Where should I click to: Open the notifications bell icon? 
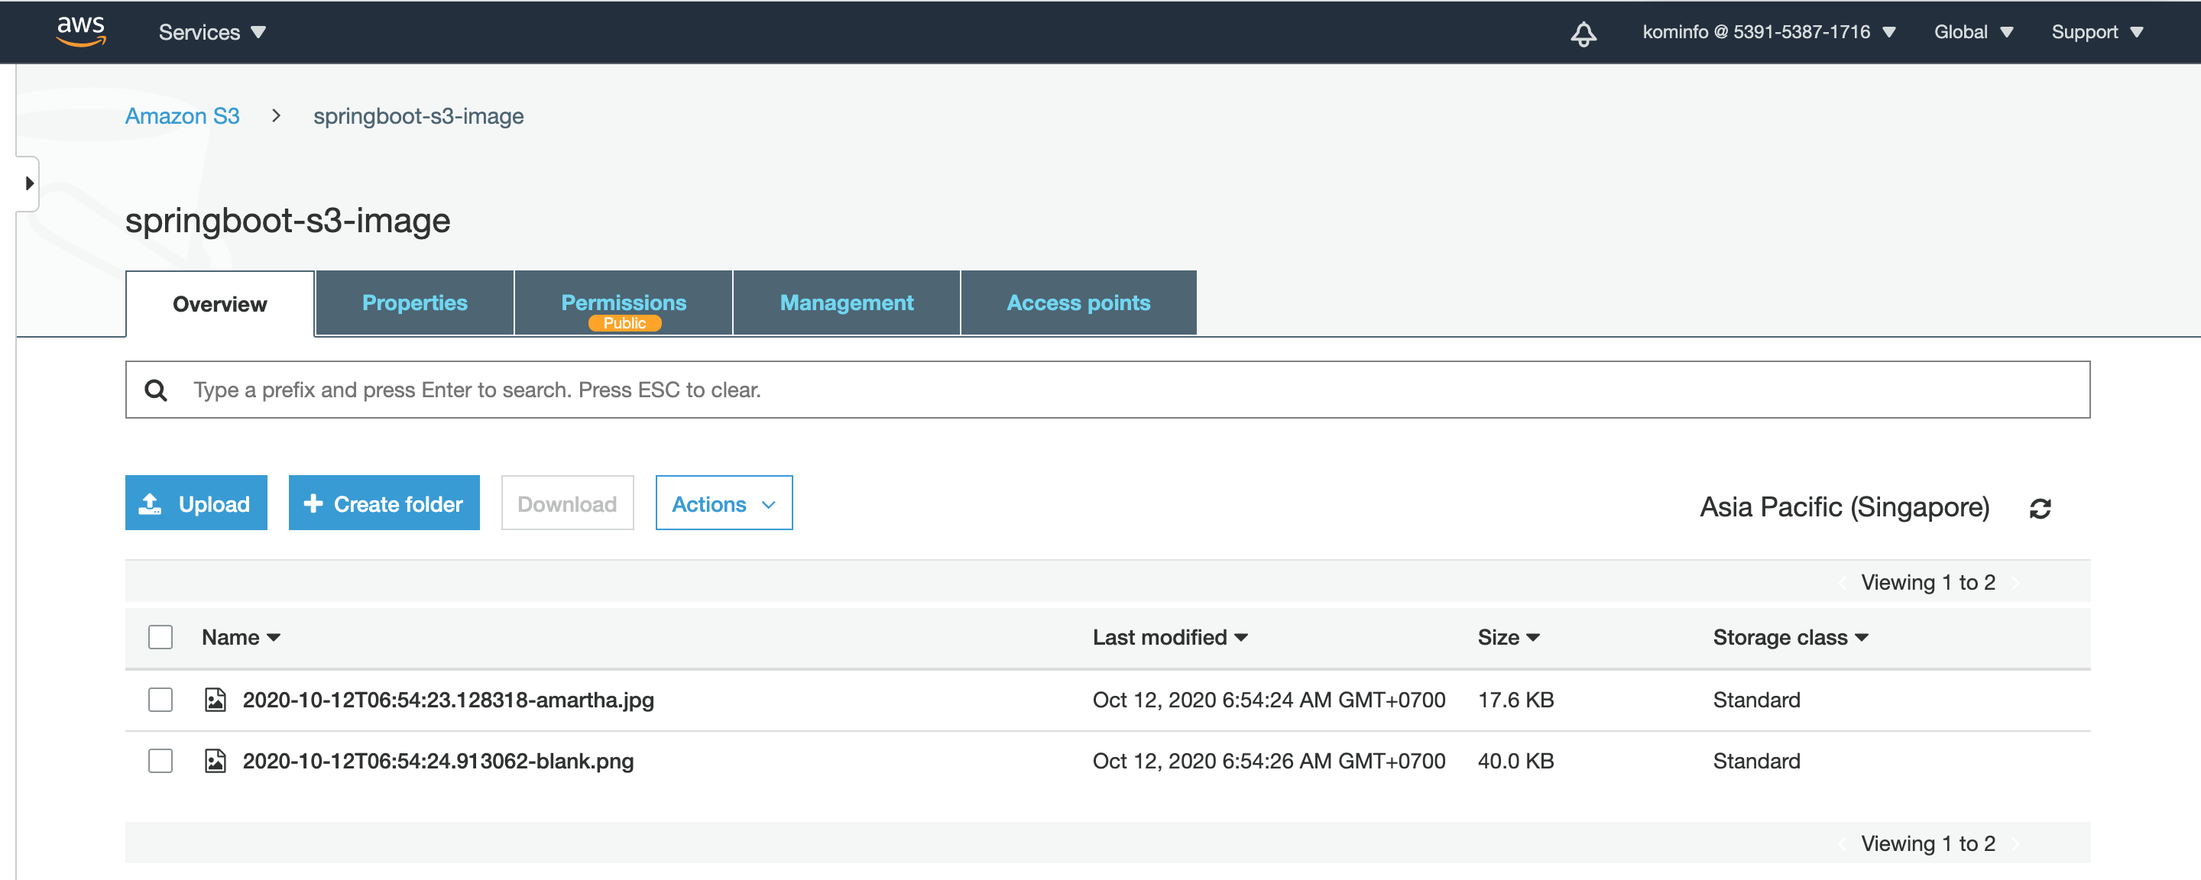pos(1583,33)
